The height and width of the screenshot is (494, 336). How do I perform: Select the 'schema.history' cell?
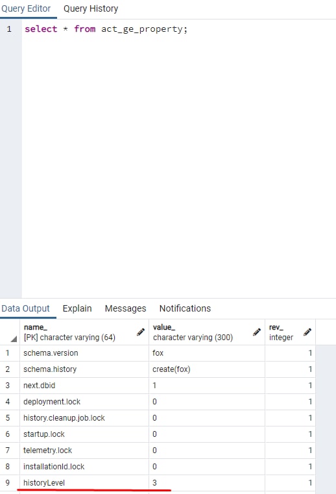click(84, 369)
